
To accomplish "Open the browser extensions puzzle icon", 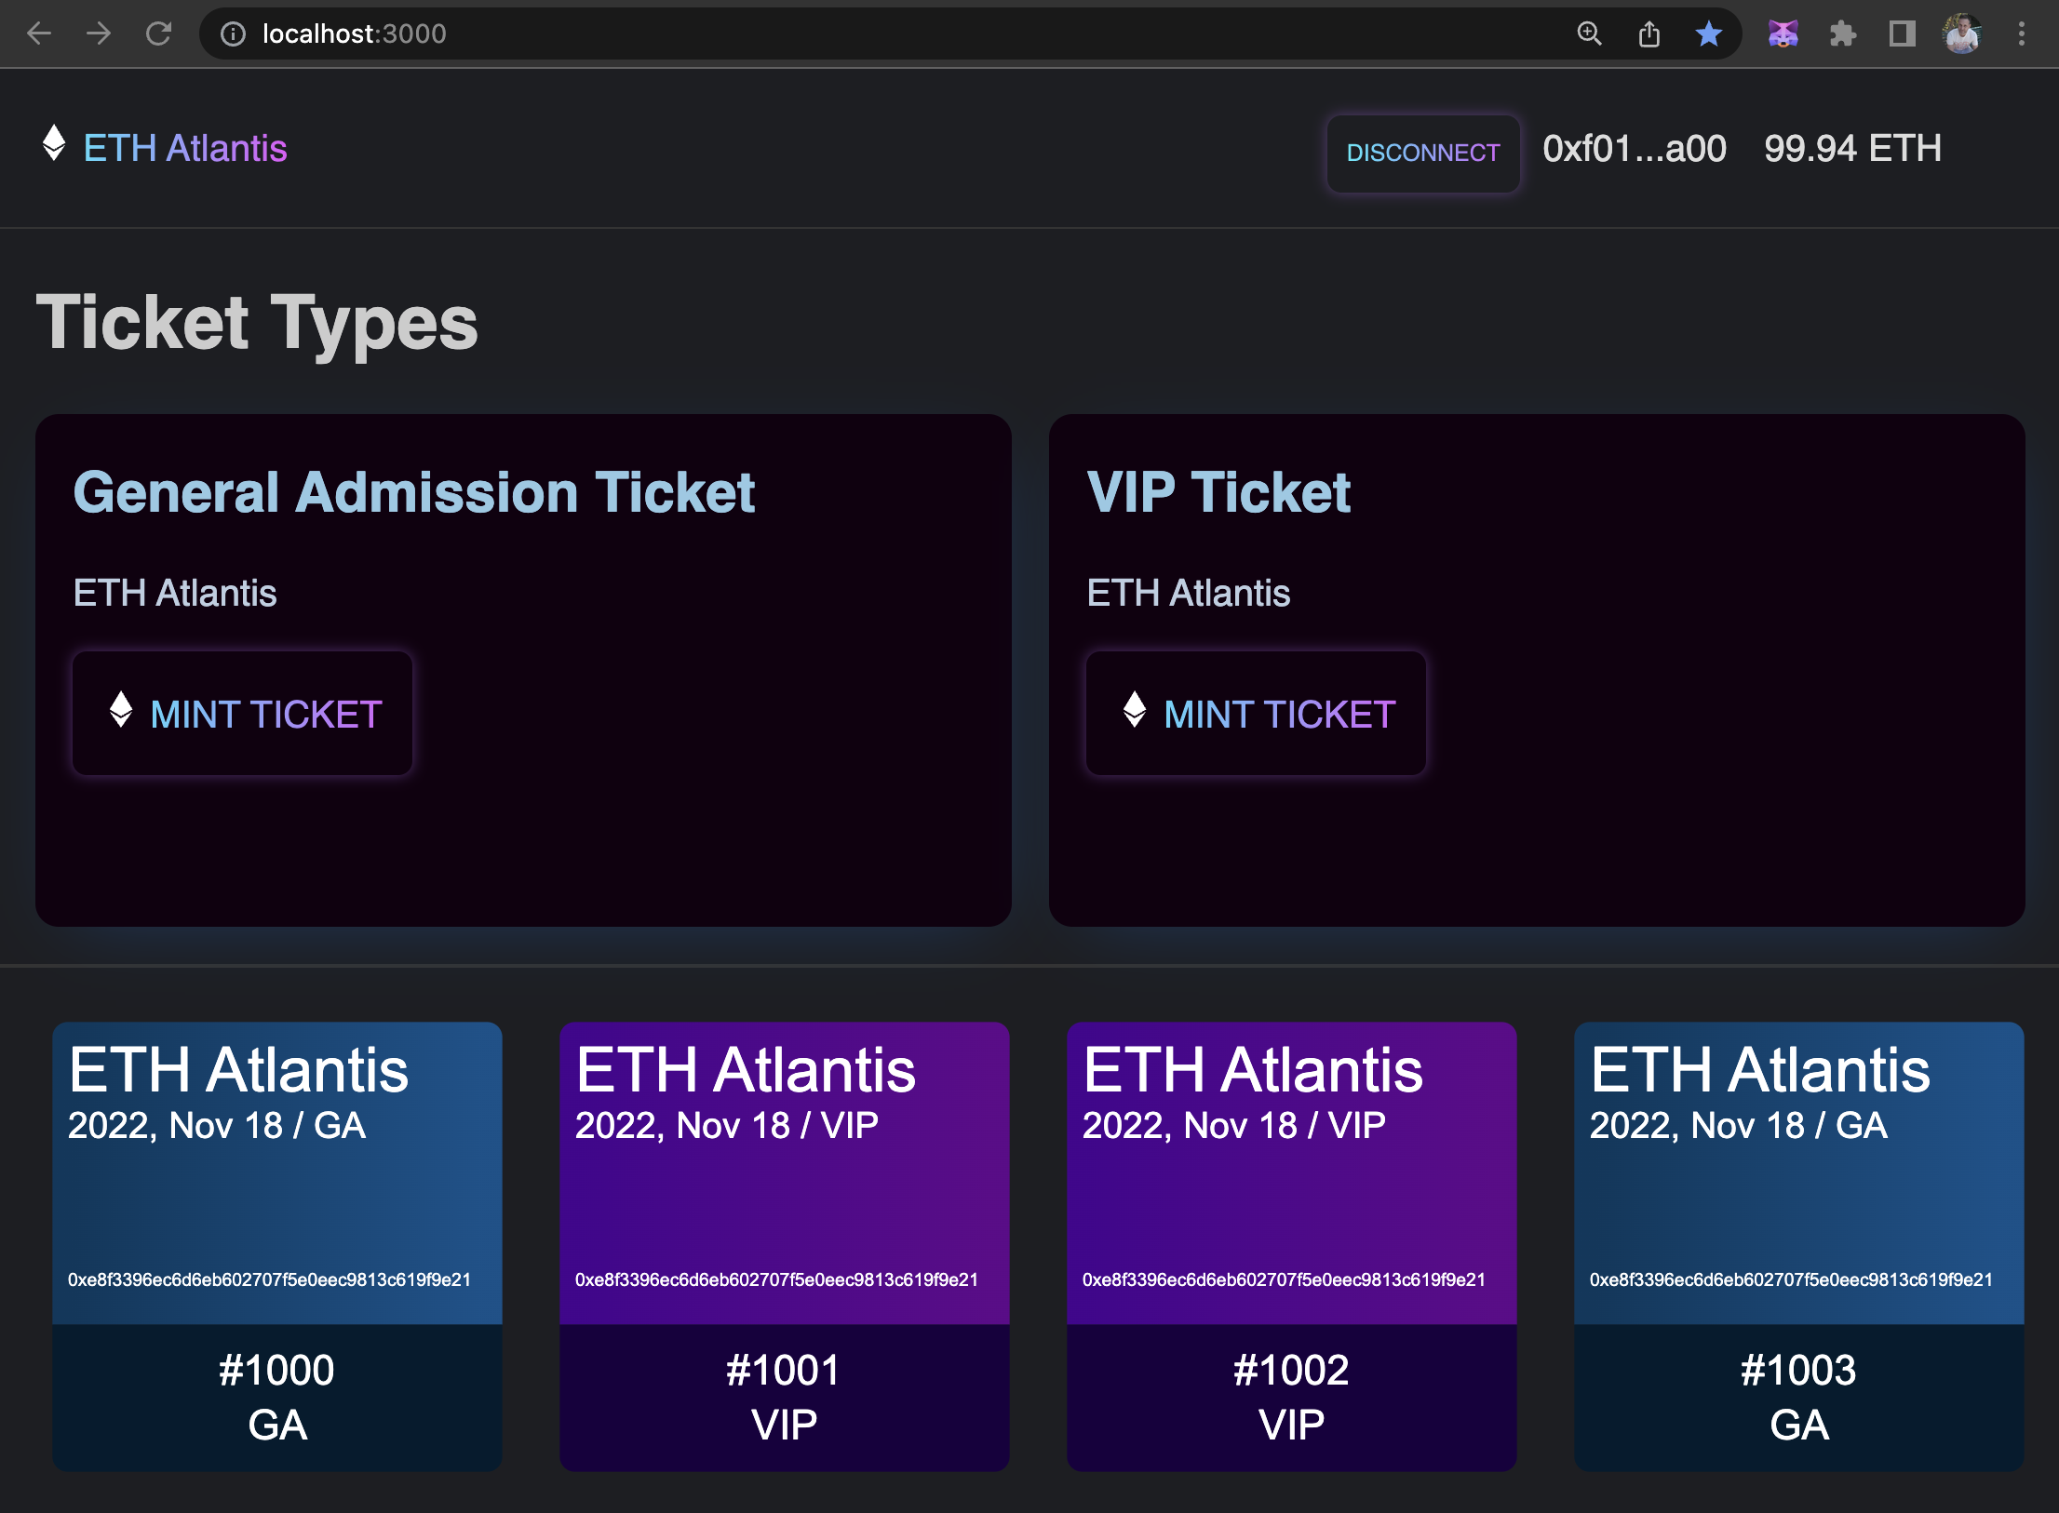I will pyautogui.click(x=1843, y=33).
